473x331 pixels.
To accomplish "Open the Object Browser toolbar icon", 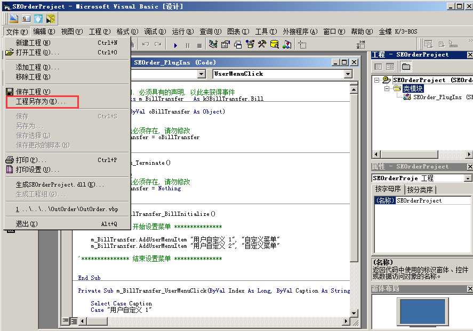I will point(250,45).
